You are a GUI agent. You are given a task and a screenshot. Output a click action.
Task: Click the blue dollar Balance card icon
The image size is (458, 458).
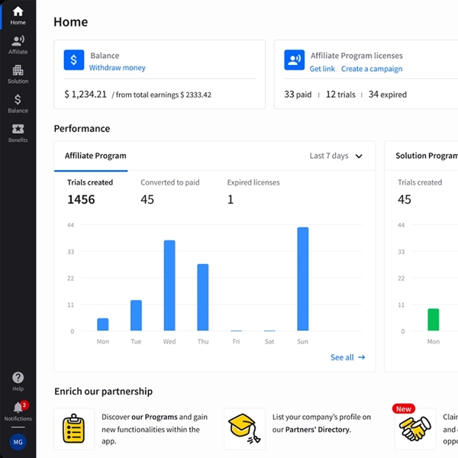coord(74,61)
